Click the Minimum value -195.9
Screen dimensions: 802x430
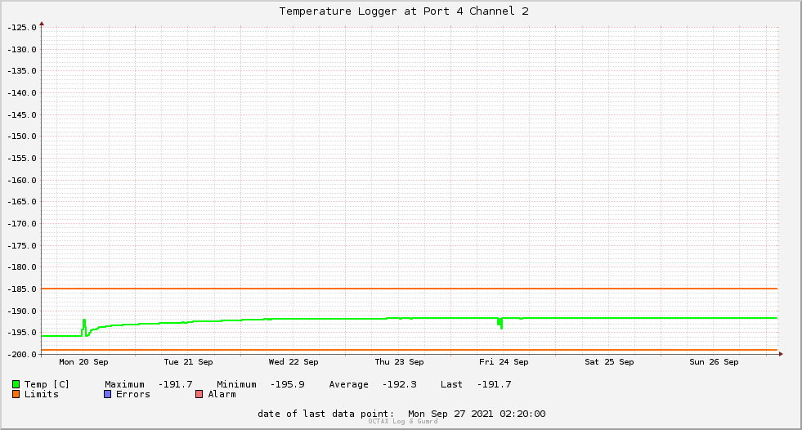click(288, 384)
